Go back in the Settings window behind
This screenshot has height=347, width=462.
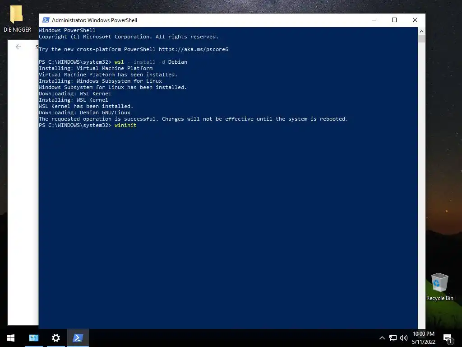tap(18, 47)
